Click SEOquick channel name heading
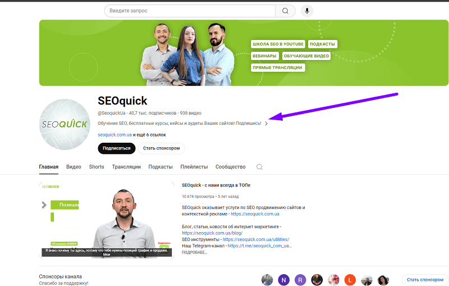The width and height of the screenshot is (449, 286). [x=122, y=101]
